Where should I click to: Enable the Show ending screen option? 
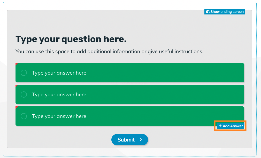[225, 12]
